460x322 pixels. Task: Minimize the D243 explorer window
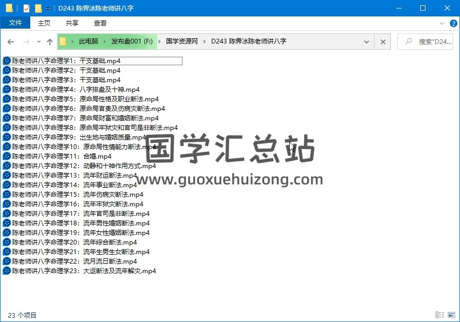pos(399,8)
